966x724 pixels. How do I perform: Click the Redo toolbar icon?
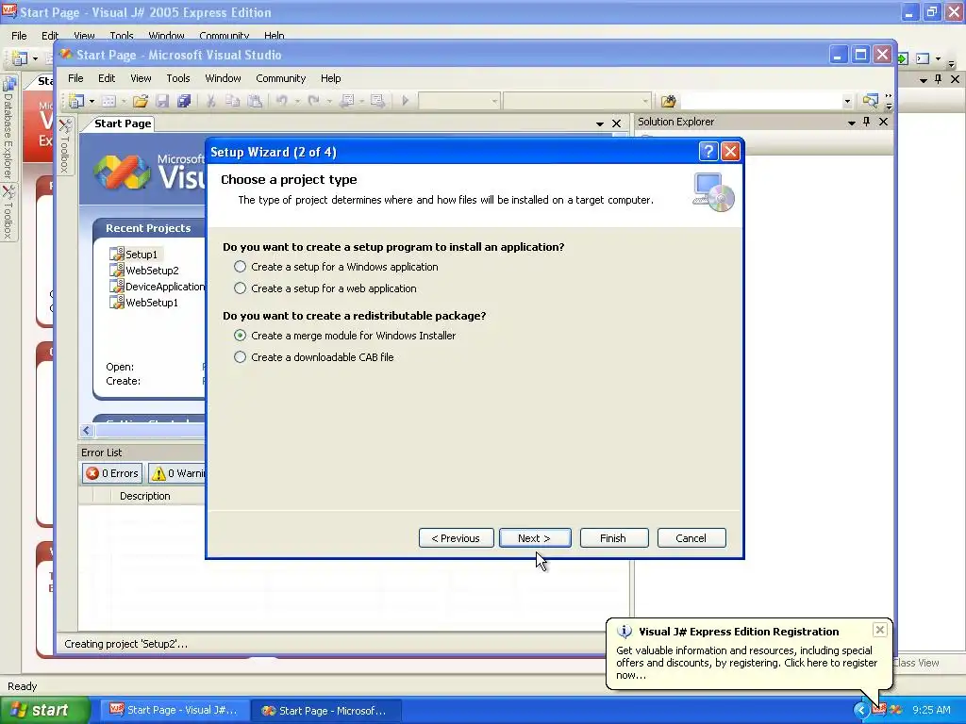coord(313,100)
